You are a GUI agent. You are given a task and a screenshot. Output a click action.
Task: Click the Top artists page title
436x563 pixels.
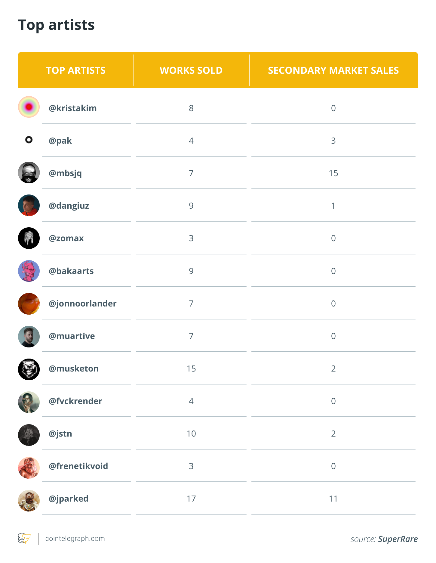point(57,25)
